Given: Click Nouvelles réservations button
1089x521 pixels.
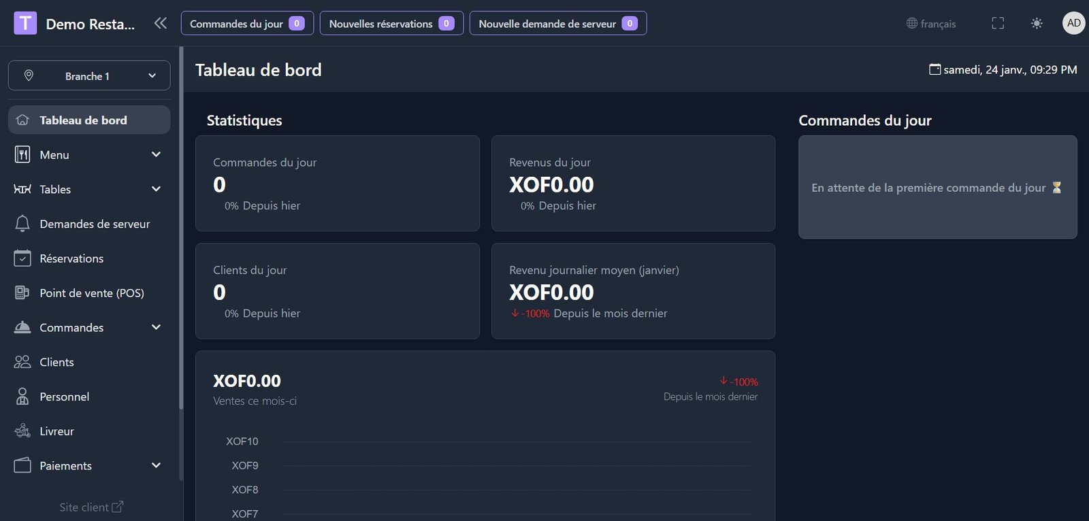Looking at the screenshot, I should tap(391, 23).
